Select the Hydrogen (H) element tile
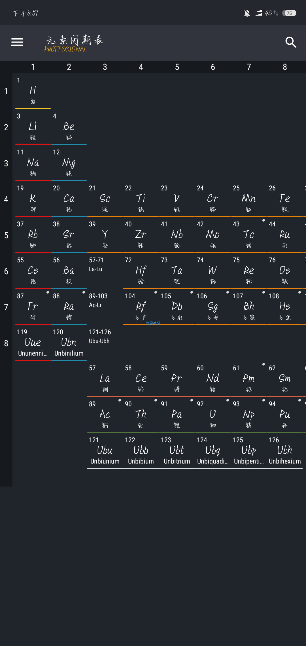Screen dimensions: 306x646 coord(33,91)
